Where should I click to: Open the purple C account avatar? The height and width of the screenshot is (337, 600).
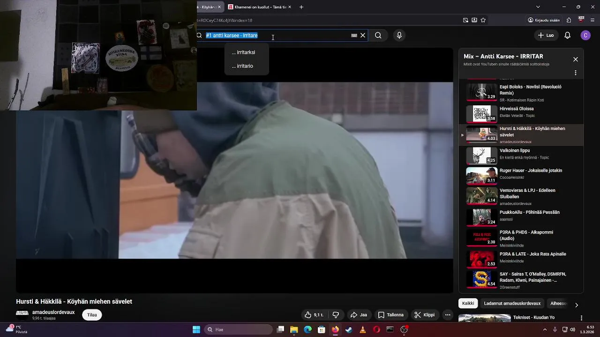585,36
